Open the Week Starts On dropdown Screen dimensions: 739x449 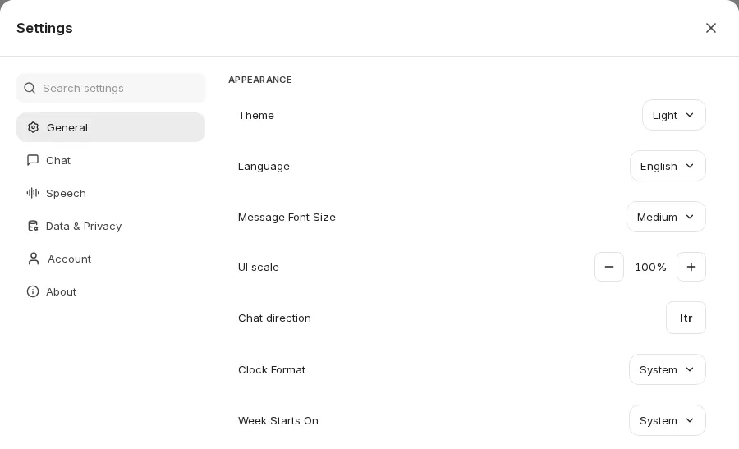tap(668, 420)
